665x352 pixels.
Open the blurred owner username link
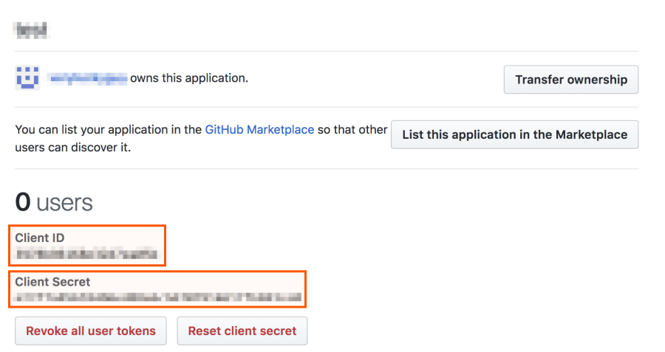click(x=87, y=77)
